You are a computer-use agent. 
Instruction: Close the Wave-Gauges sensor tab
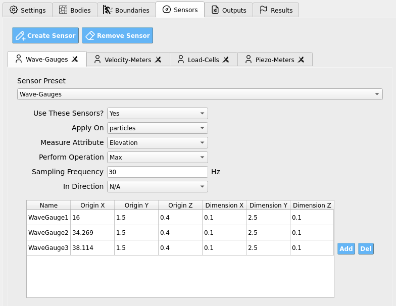tap(75, 60)
